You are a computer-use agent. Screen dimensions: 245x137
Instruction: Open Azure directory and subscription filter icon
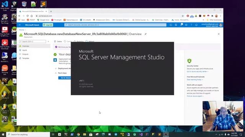[x=176, y=25]
